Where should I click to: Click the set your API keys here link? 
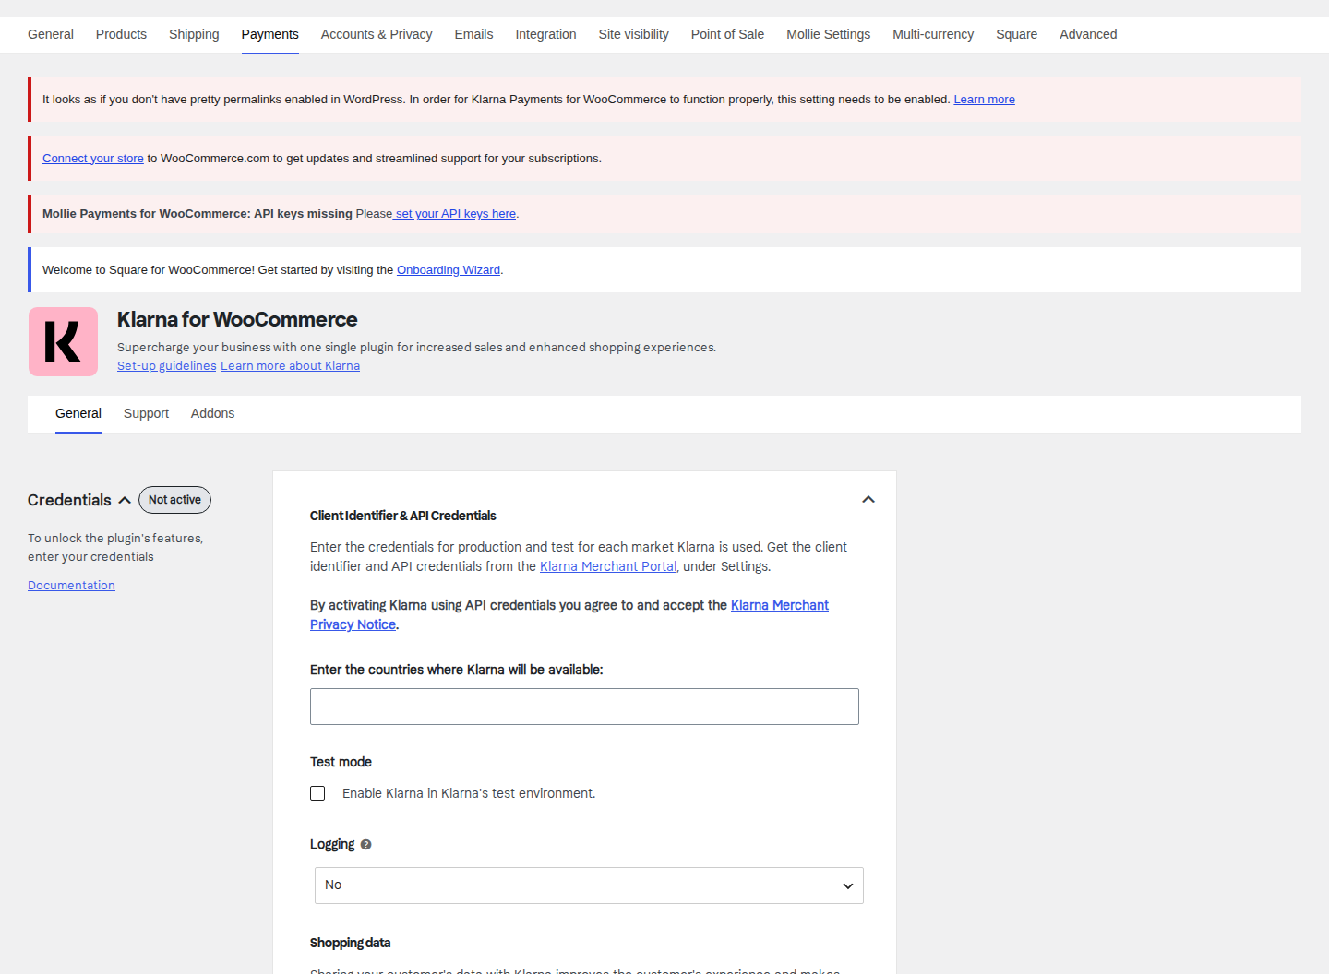(456, 214)
